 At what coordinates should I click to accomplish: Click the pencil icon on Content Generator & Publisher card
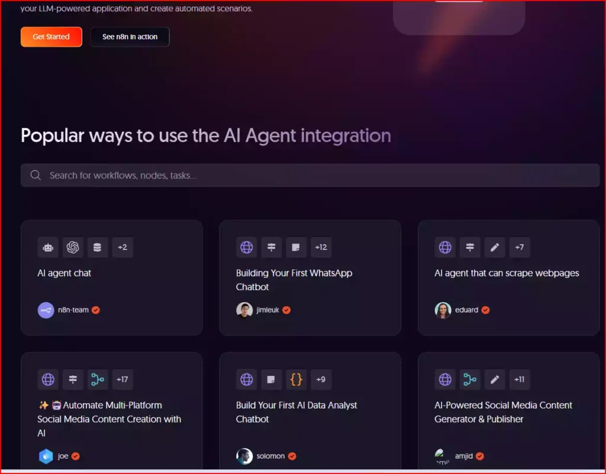494,379
